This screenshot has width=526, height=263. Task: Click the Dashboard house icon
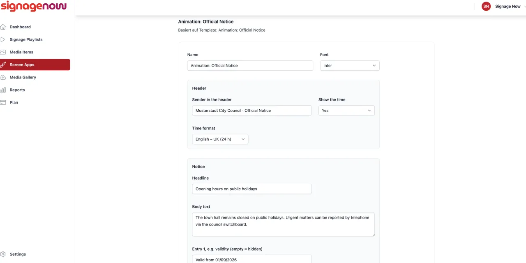[3, 27]
